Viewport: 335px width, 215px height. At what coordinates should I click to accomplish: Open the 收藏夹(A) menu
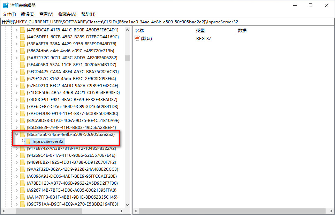point(67,14)
